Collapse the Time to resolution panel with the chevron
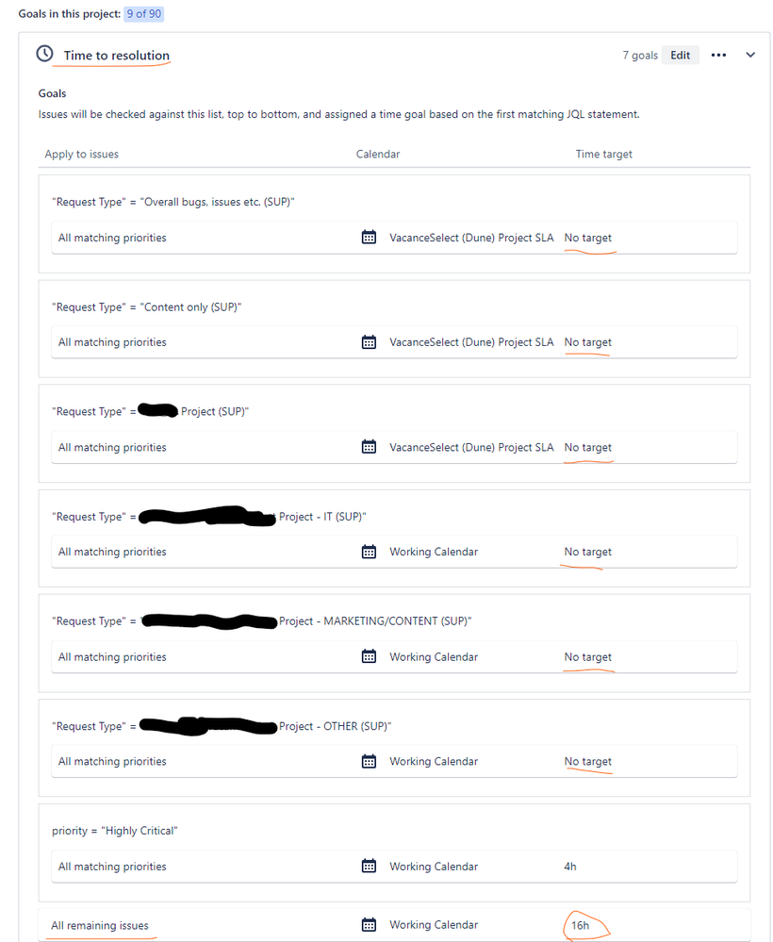This screenshot has height=942, width=773. (750, 55)
